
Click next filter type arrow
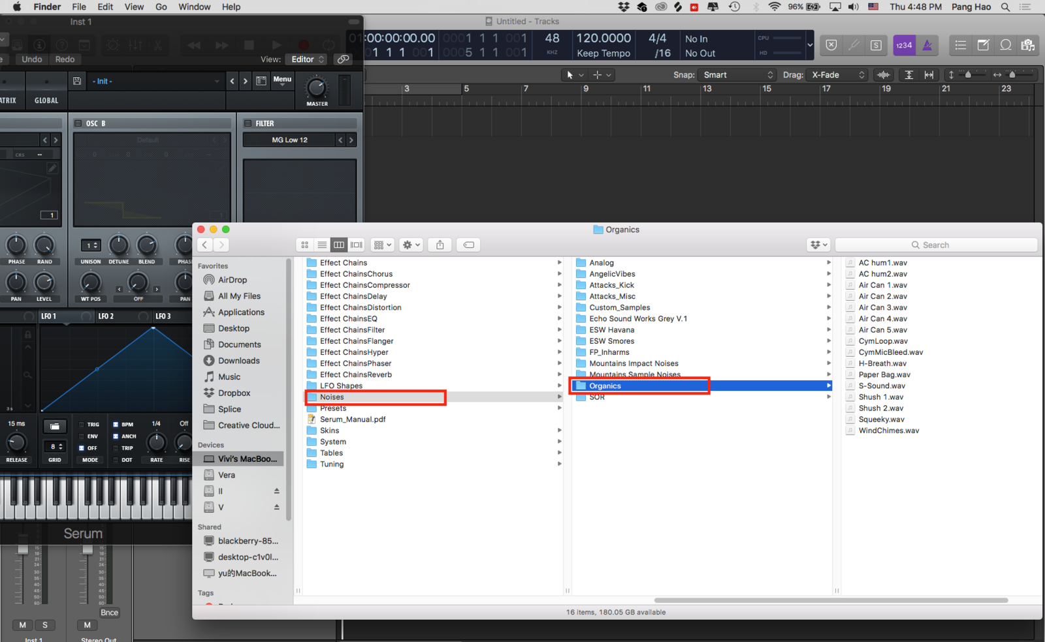351,140
